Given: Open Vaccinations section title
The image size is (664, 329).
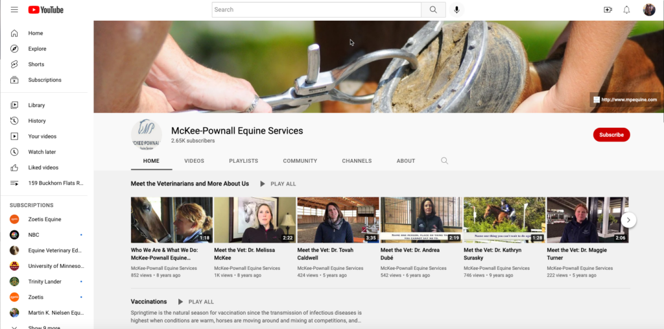Looking at the screenshot, I should 148,302.
